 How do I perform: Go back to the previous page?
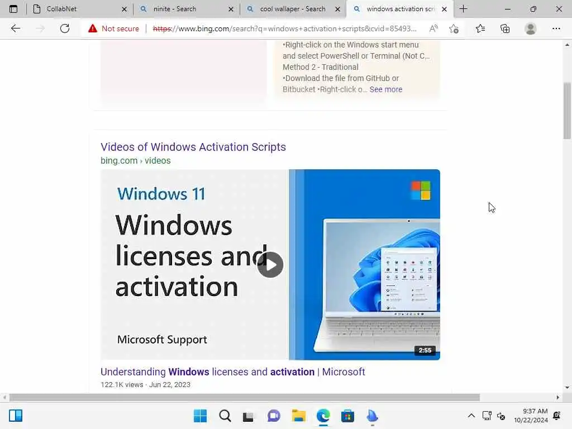15,28
